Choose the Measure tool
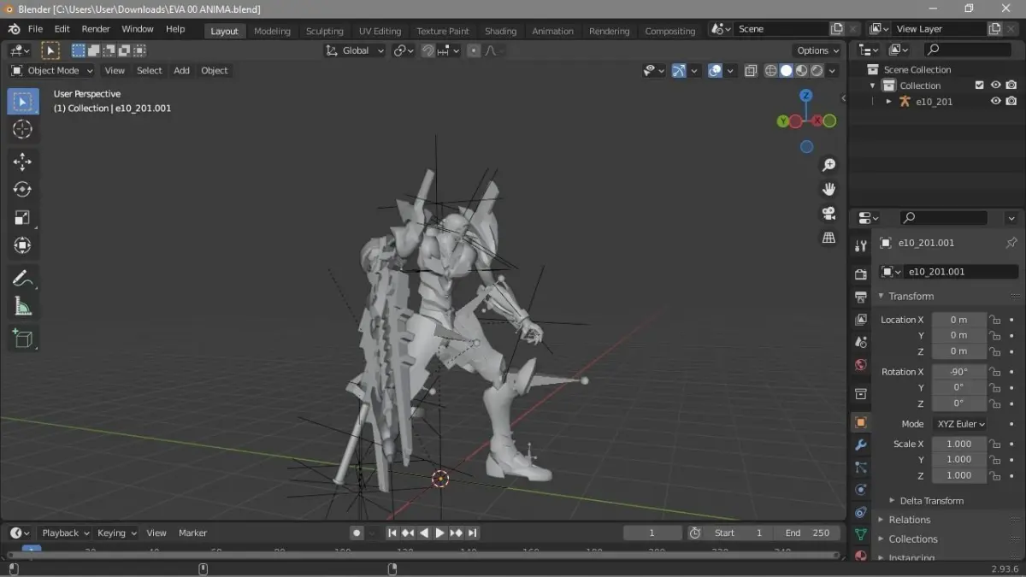Screen dimensions: 1026x577 (x=23, y=306)
